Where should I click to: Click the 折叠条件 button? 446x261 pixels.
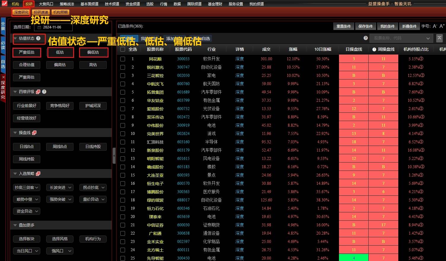tap(410, 26)
